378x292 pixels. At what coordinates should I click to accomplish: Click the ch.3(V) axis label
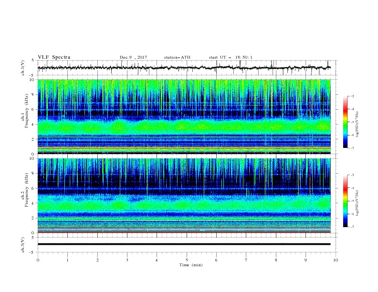23,245
